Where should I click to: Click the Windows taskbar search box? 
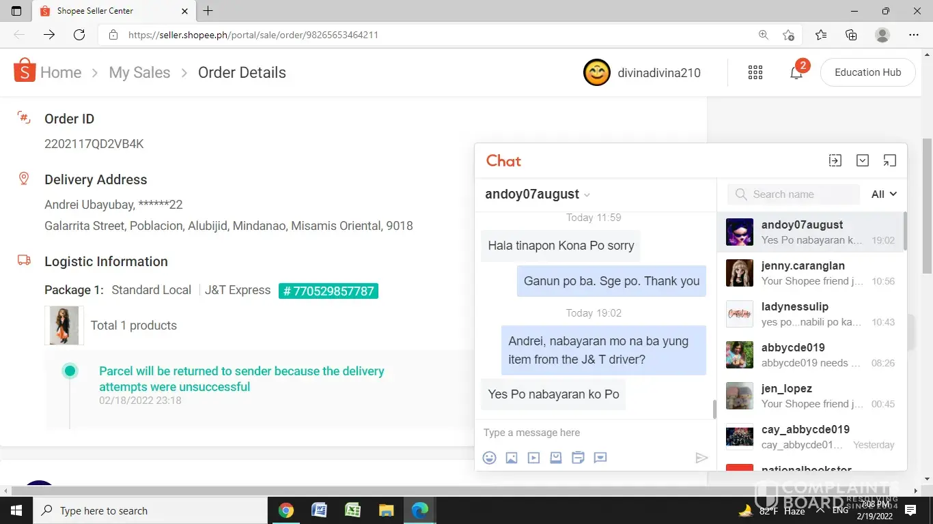click(x=150, y=510)
